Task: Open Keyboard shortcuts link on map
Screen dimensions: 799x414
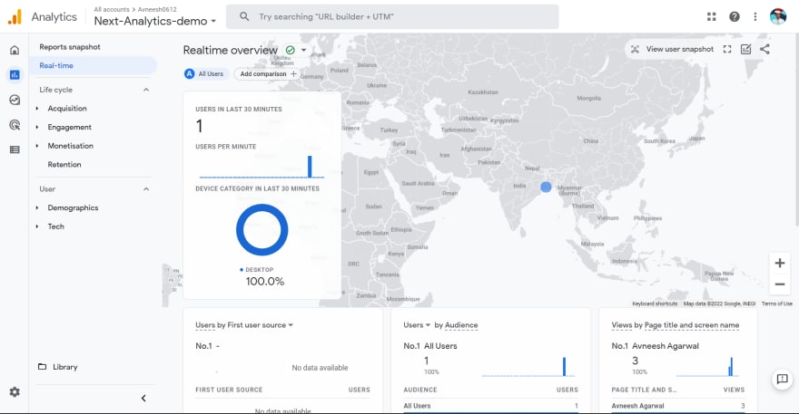Action: (x=655, y=303)
